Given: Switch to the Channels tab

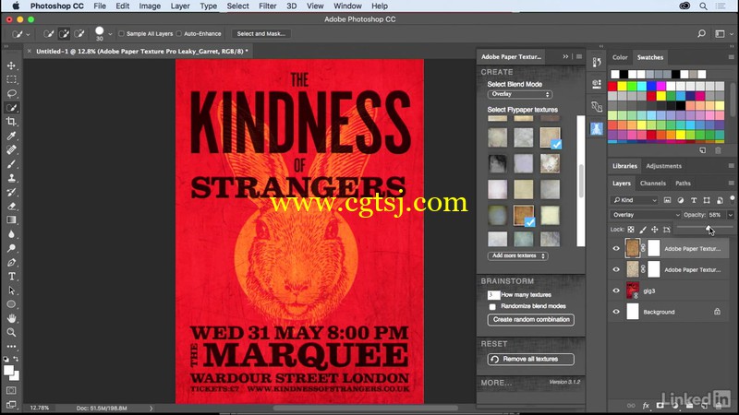Looking at the screenshot, I should tap(653, 184).
